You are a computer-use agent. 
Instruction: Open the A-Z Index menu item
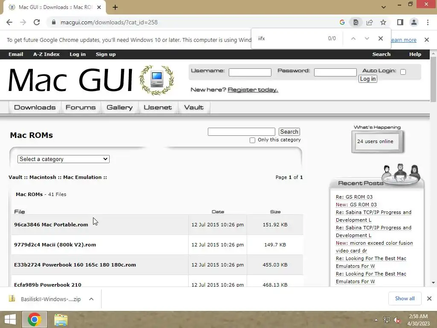(46, 54)
